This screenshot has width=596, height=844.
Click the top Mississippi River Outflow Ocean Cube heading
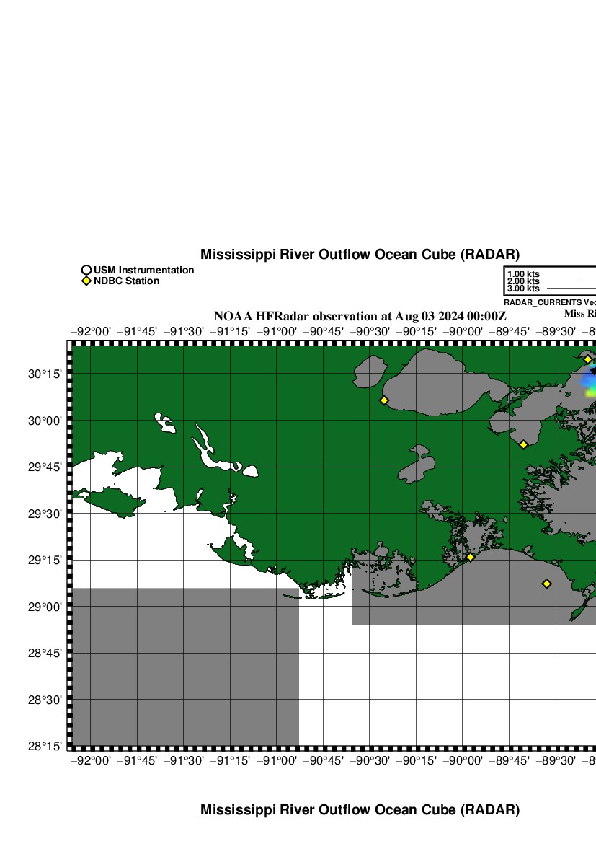click(360, 254)
